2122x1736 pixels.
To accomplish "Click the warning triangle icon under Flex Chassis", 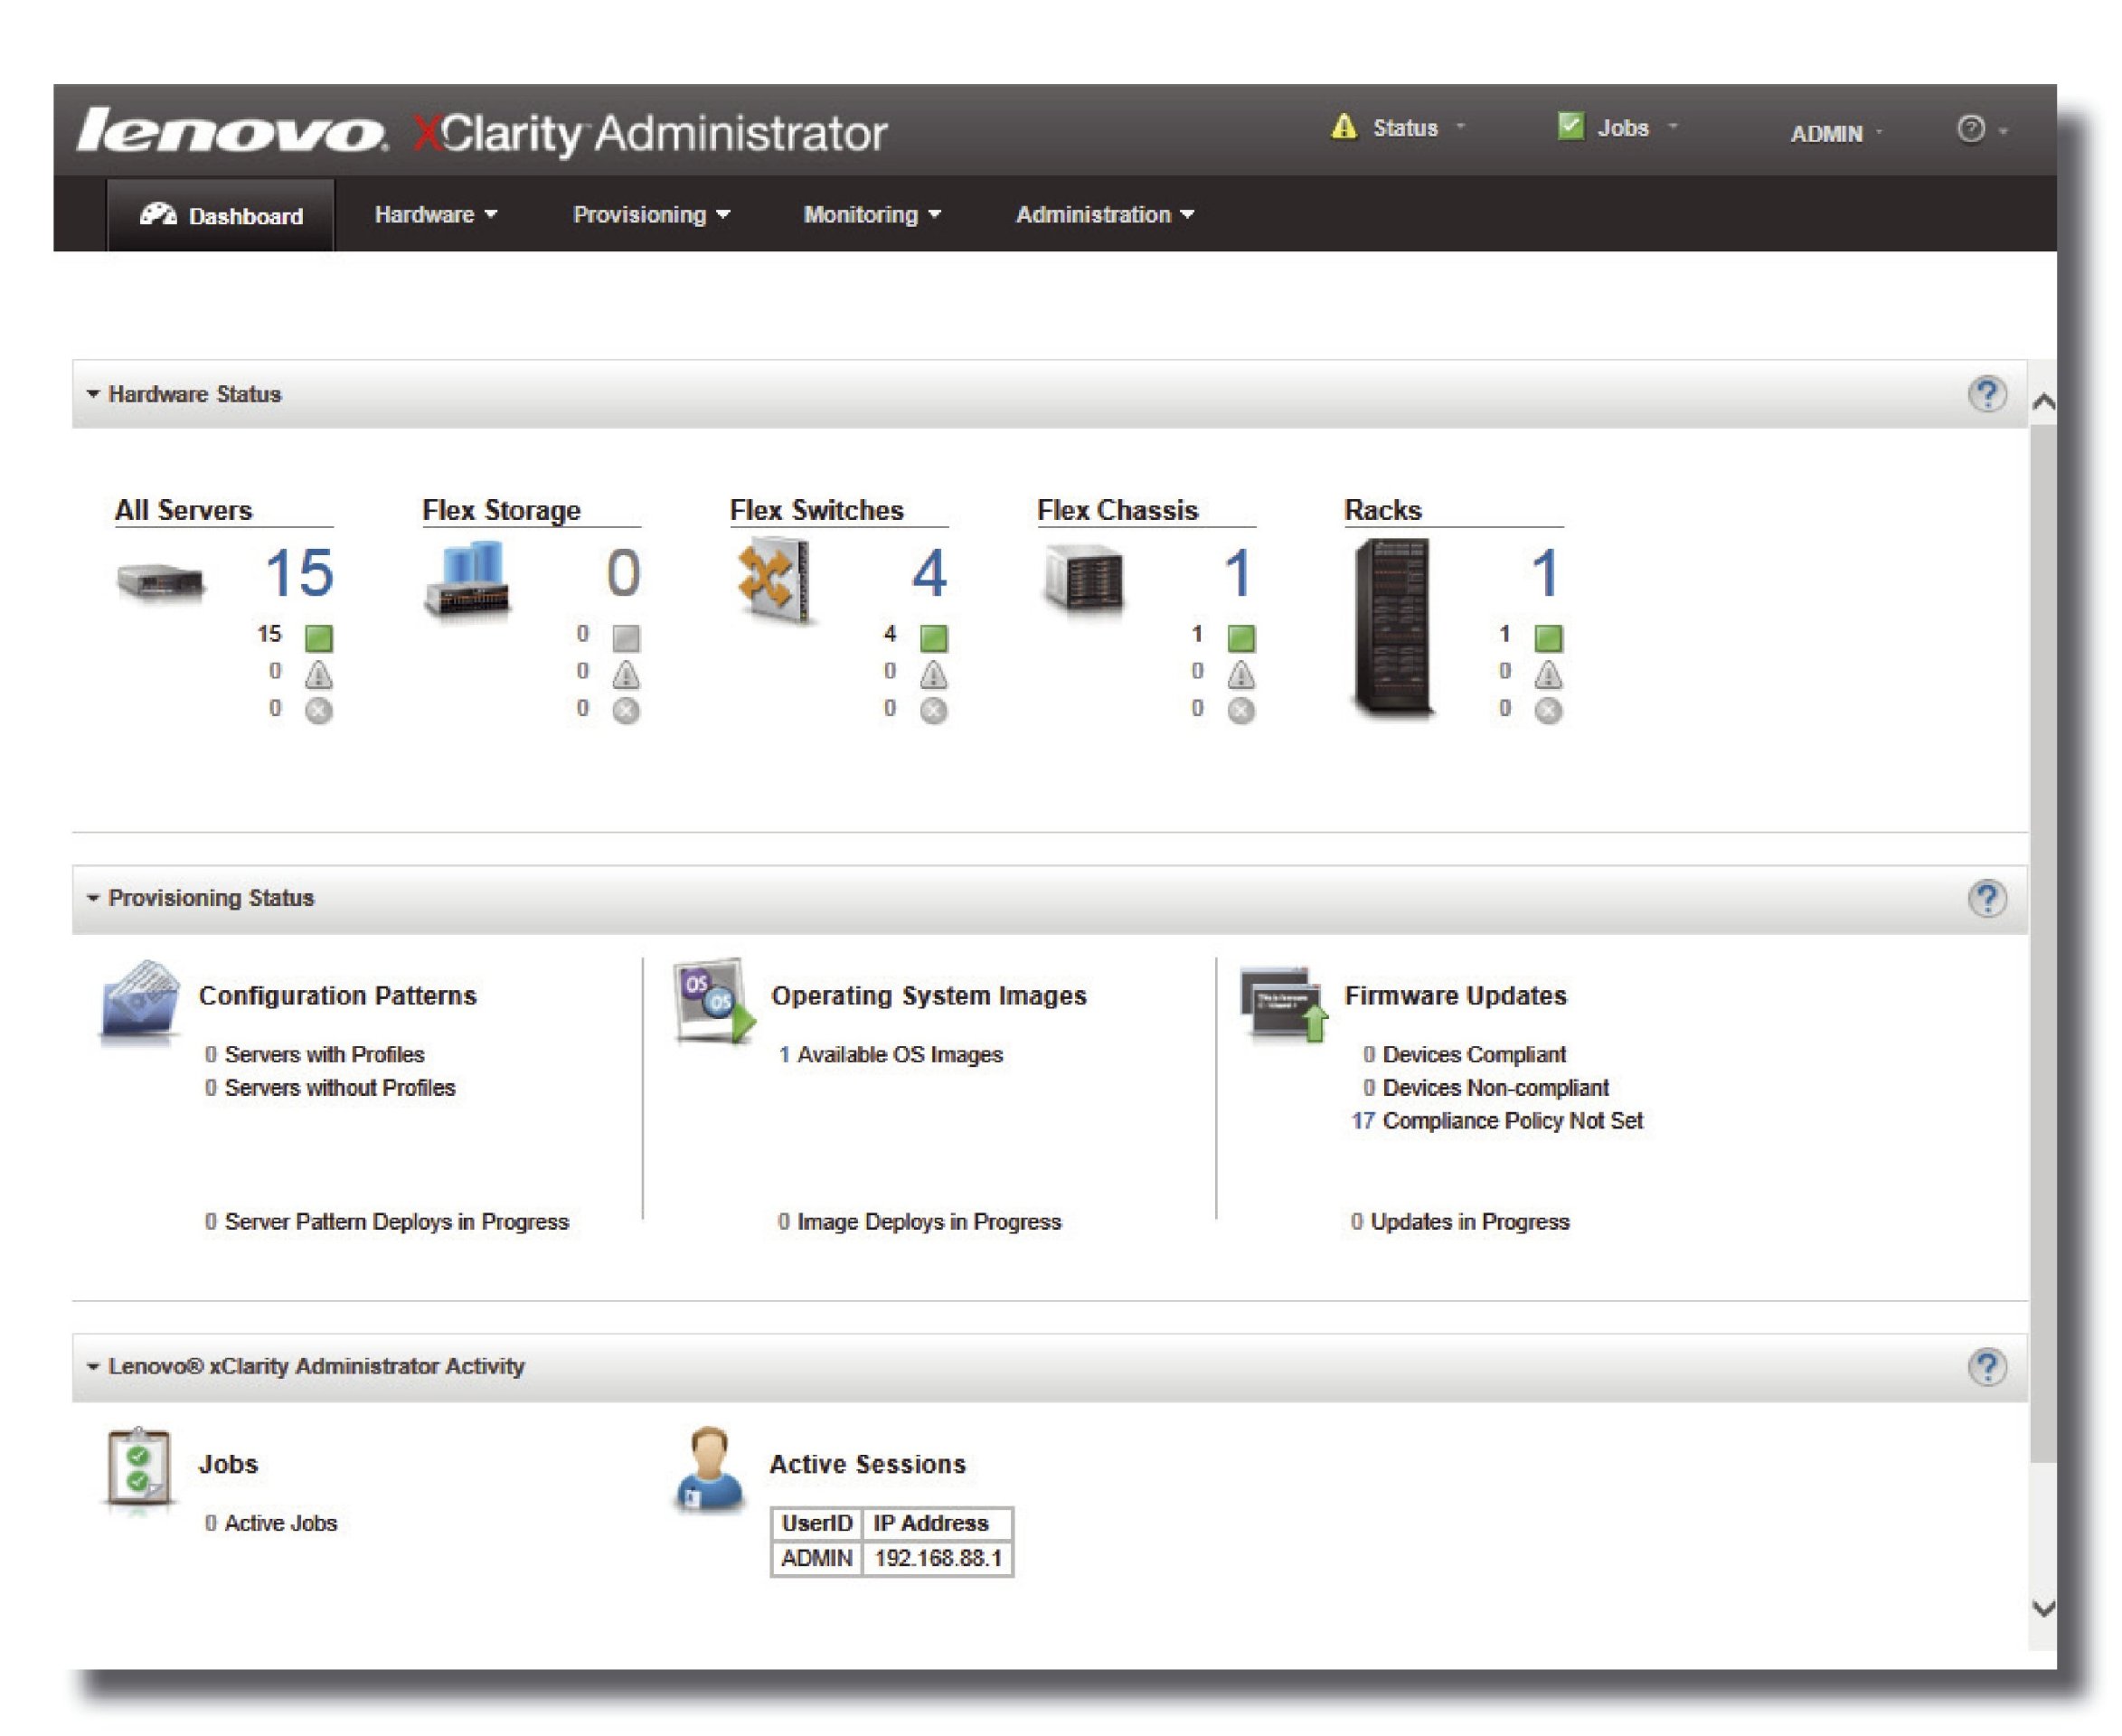I will tap(1241, 675).
